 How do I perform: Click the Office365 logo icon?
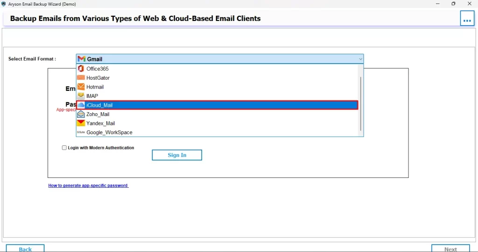(x=81, y=68)
